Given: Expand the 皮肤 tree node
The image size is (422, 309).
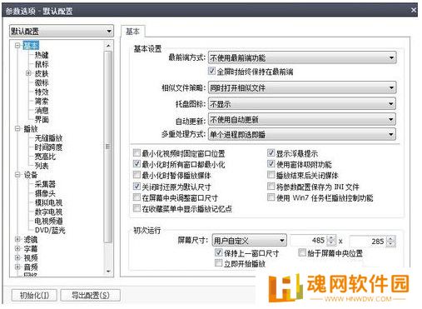Looking at the screenshot, I should tap(28, 73).
